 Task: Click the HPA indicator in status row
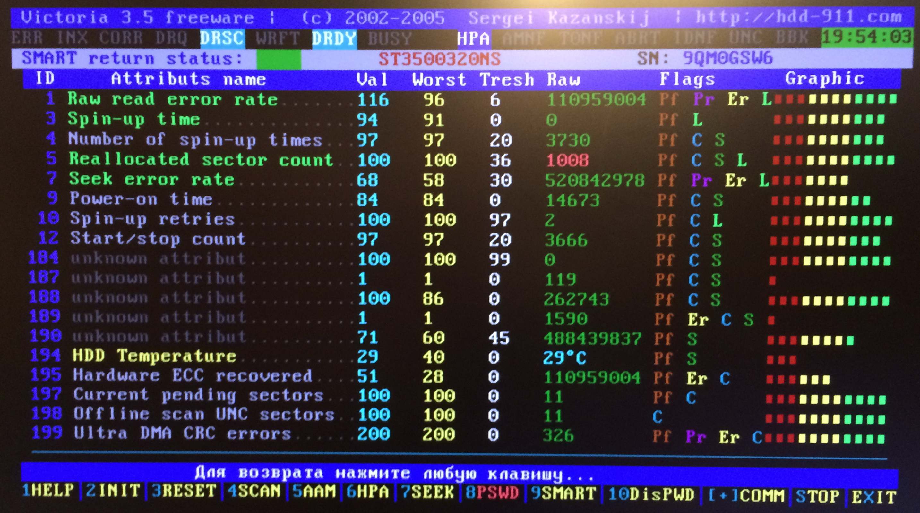point(473,38)
